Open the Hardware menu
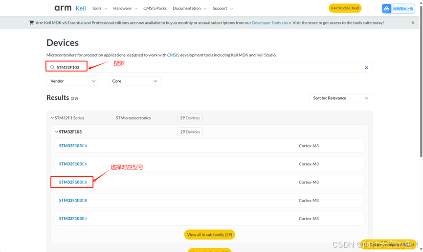The image size is (423, 252). click(125, 8)
